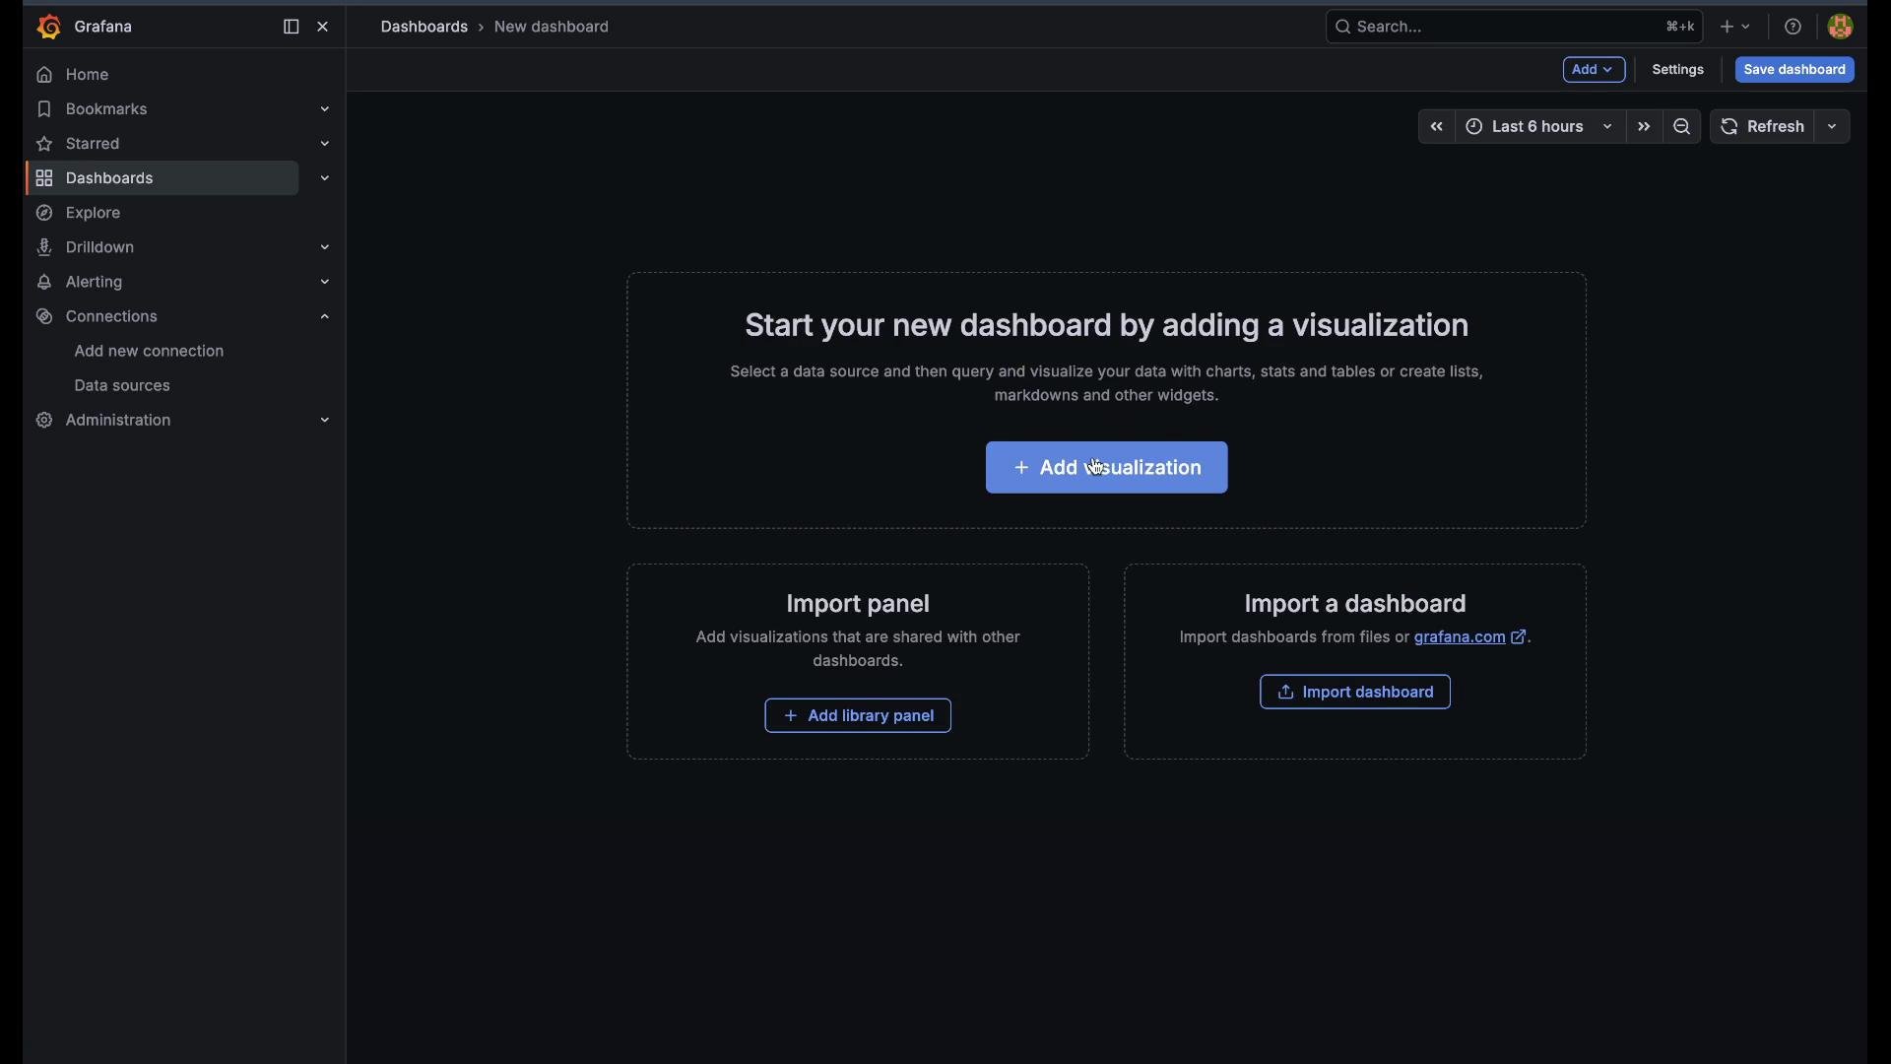Image resolution: width=1891 pixels, height=1064 pixels.
Task: Expand the Dashboards section chevron
Action: click(x=325, y=178)
